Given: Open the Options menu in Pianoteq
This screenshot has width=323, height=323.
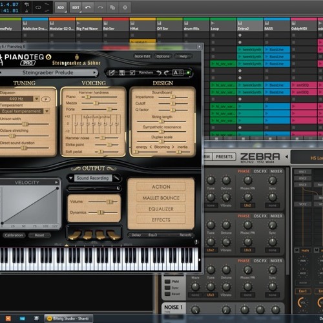Looking at the screenshot, I should tap(163, 56).
